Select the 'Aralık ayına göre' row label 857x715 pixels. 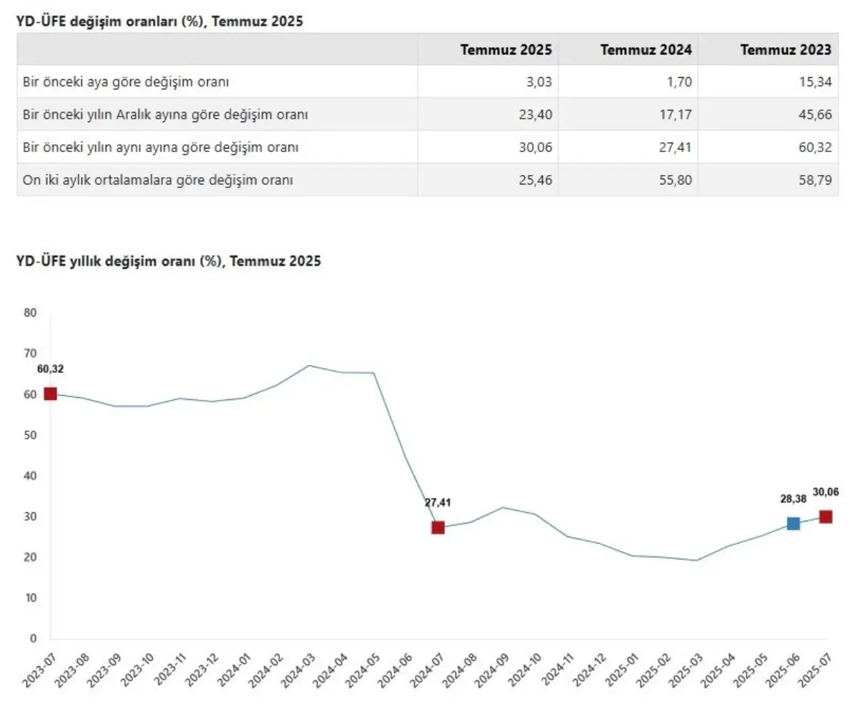pyautogui.click(x=165, y=114)
